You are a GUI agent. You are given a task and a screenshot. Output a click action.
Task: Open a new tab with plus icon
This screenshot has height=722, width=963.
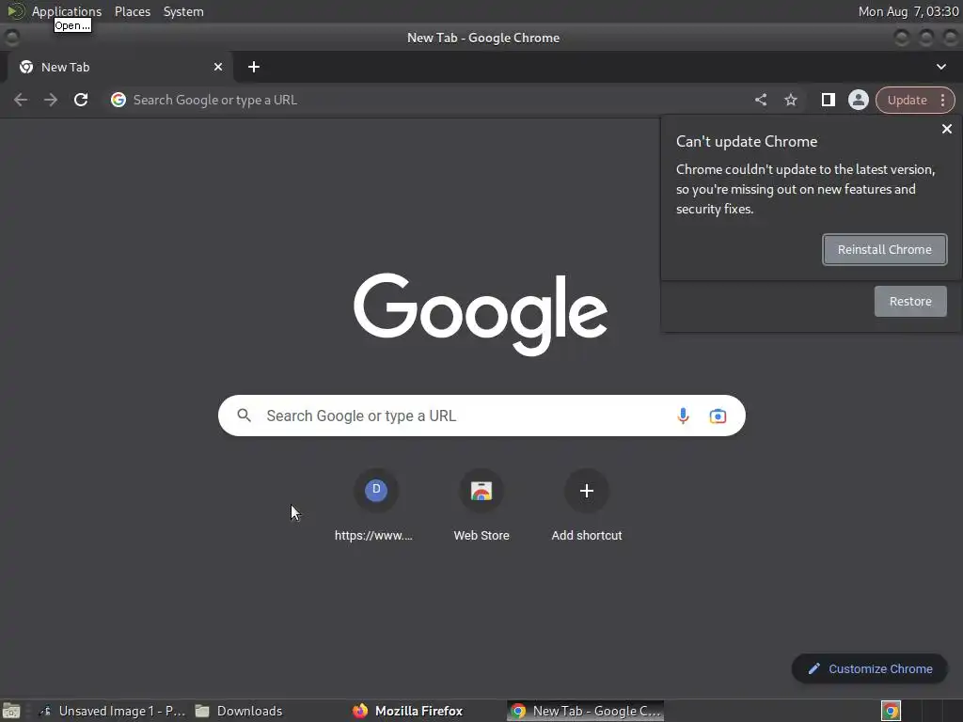[254, 67]
